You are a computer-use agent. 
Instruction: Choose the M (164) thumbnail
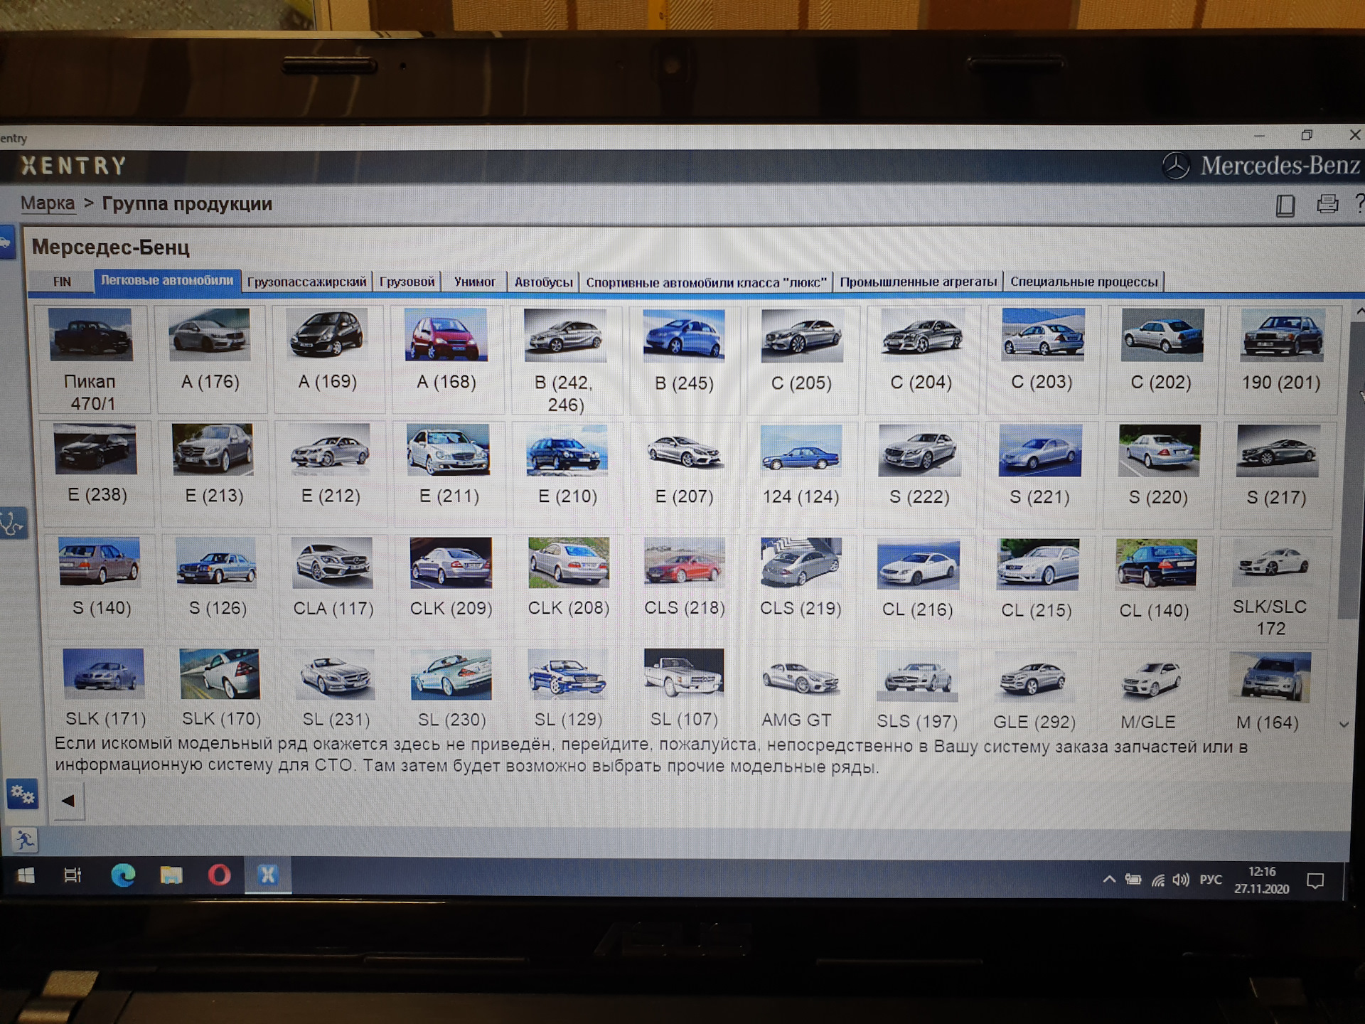tap(1270, 677)
